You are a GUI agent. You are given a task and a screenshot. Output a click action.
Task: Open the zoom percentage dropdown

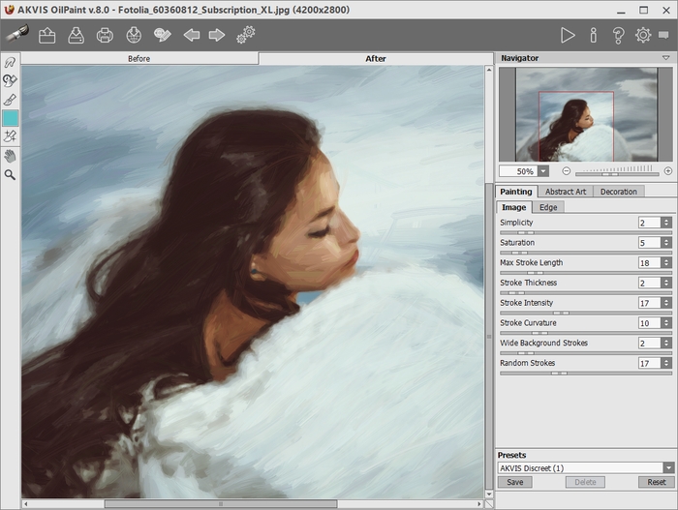(x=543, y=171)
